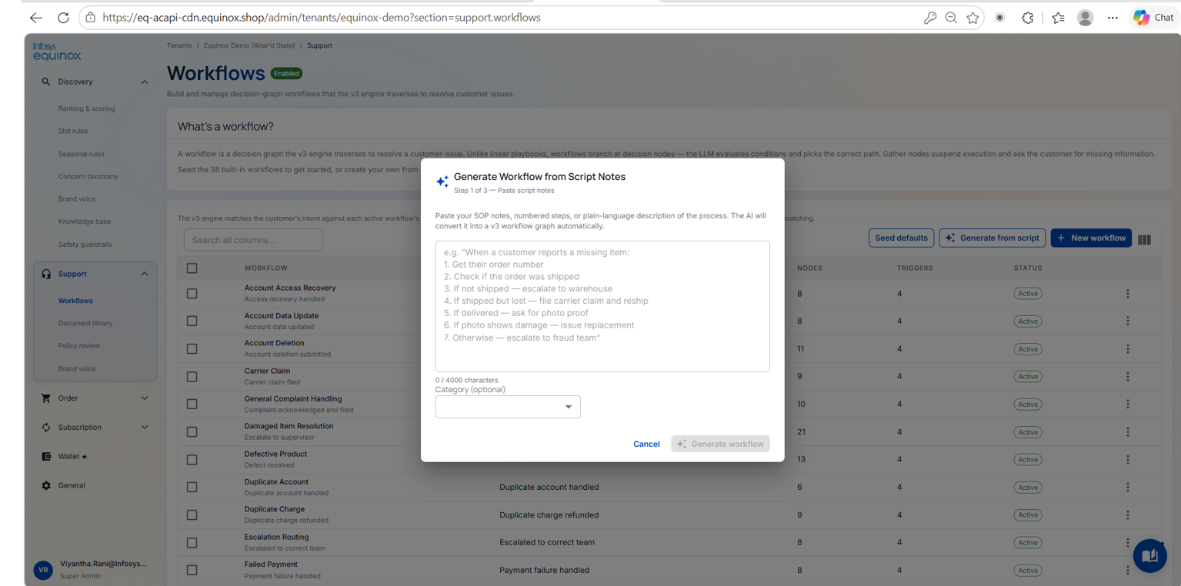The height and width of the screenshot is (586, 1181).
Task: Go back with the browser back arrow
Action: [x=36, y=18]
